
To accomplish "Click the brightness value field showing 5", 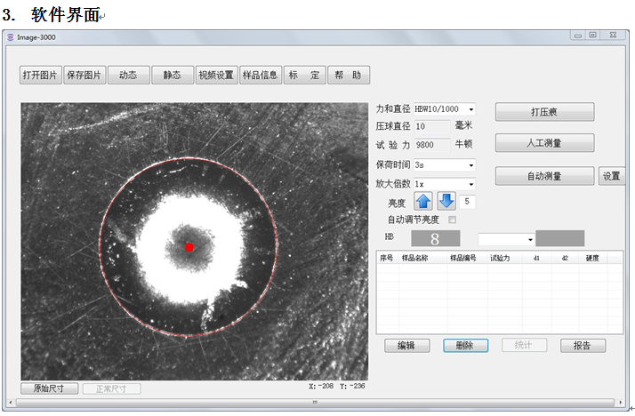I will (x=468, y=202).
